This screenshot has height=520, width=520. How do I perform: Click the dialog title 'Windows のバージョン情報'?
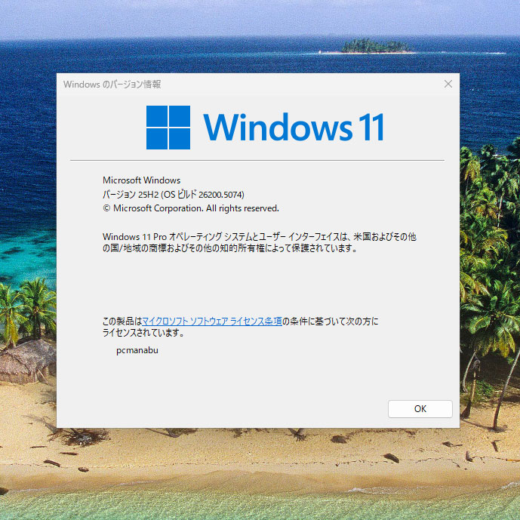point(112,85)
